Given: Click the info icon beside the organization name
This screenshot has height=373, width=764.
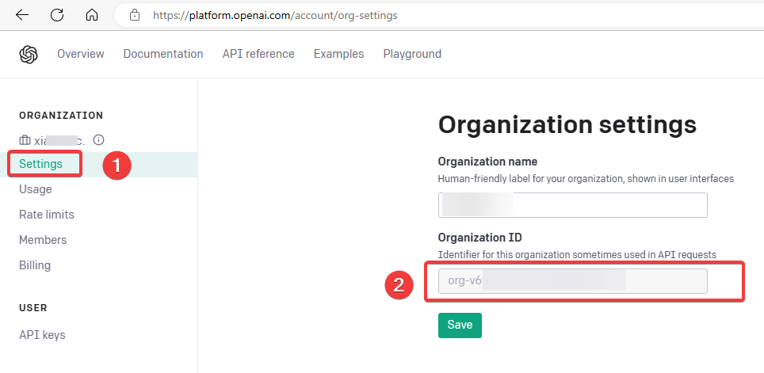Looking at the screenshot, I should pos(99,139).
